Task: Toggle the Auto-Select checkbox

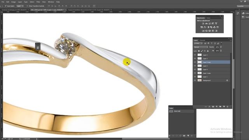Action: click(5, 6)
